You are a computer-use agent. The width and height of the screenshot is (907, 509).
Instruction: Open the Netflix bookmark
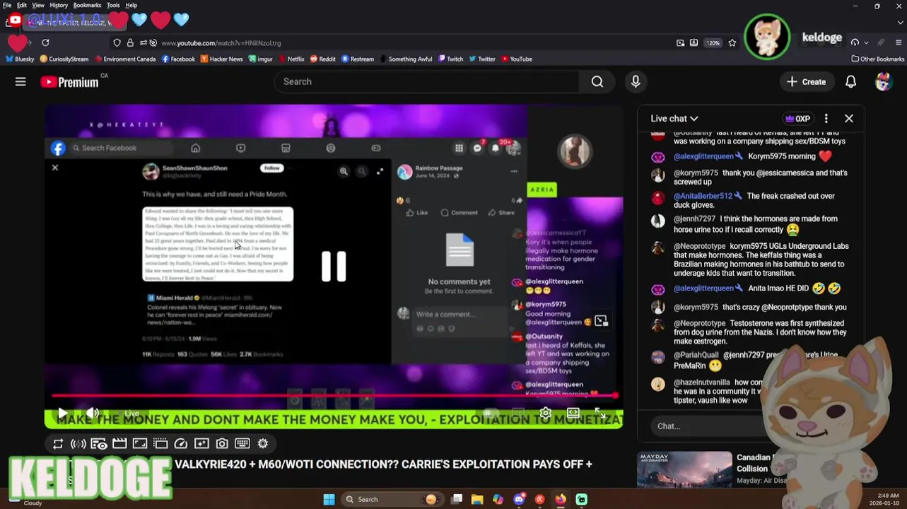(x=291, y=59)
